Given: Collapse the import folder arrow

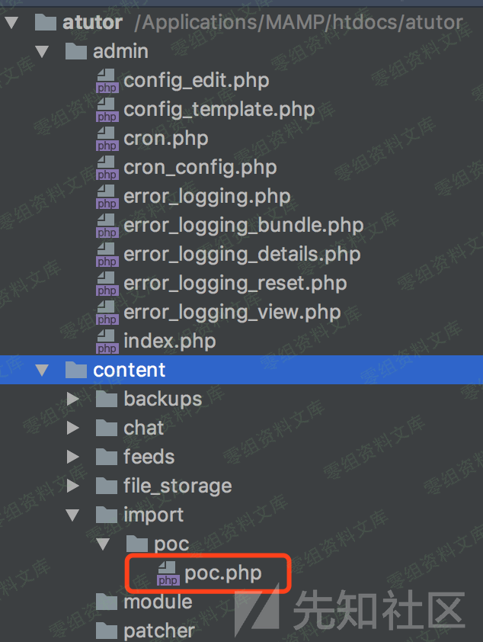Looking at the screenshot, I should click(73, 515).
